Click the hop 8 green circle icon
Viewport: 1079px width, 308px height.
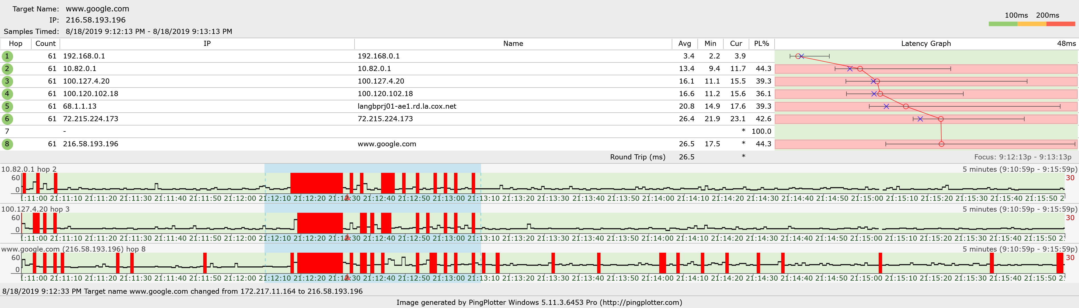coord(7,144)
